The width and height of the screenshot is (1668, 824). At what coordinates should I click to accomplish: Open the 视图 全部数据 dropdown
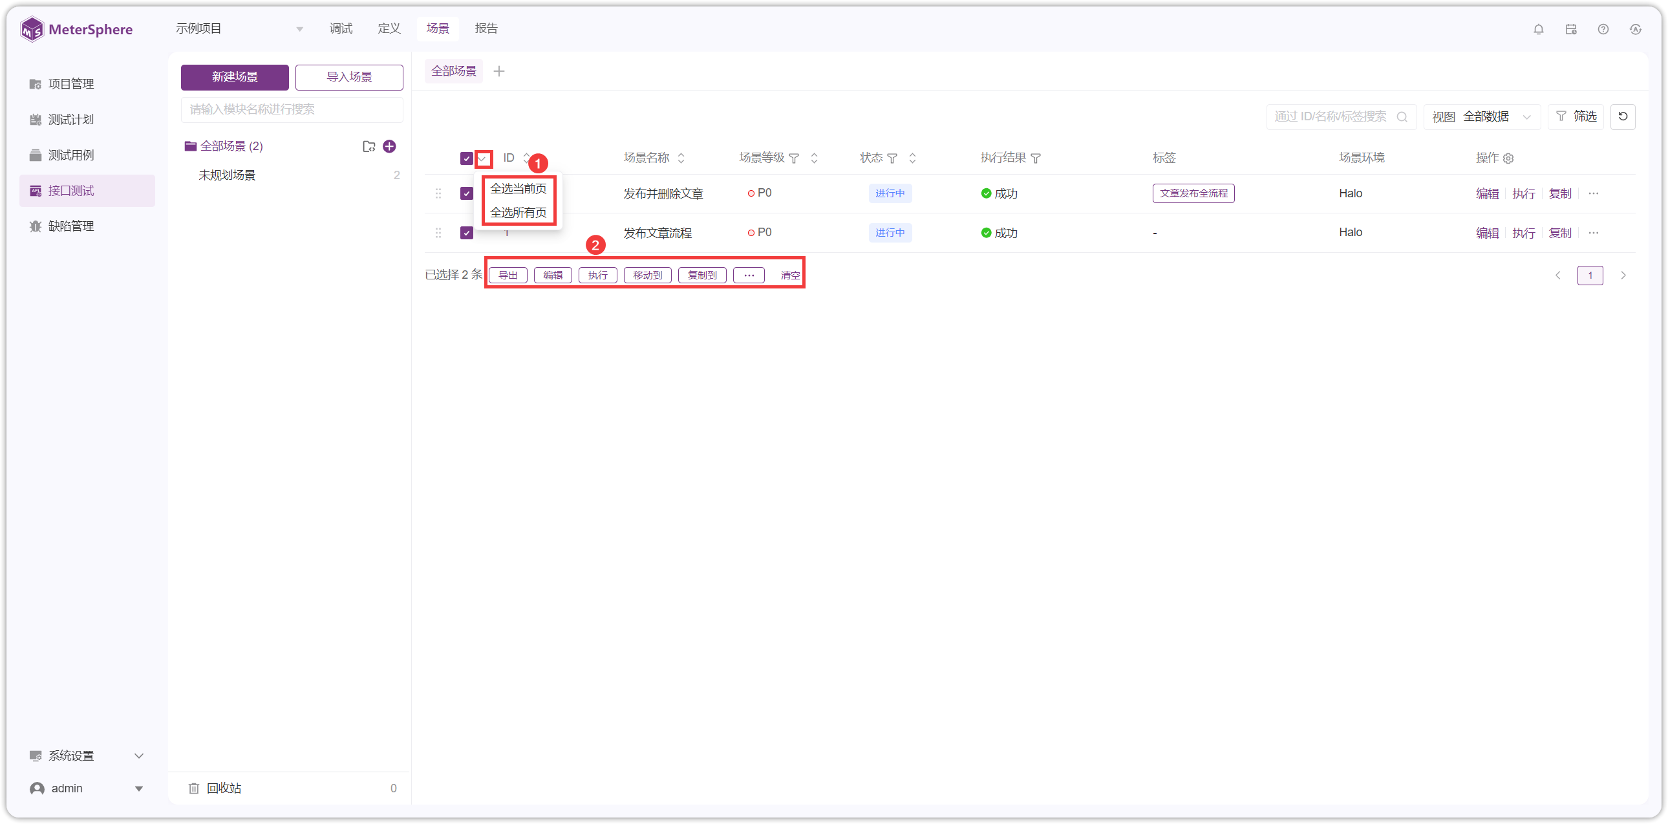point(1482,117)
